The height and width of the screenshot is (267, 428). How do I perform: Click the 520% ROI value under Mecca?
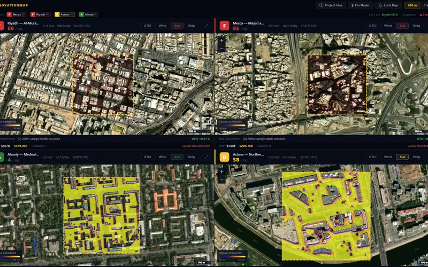pos(246,146)
